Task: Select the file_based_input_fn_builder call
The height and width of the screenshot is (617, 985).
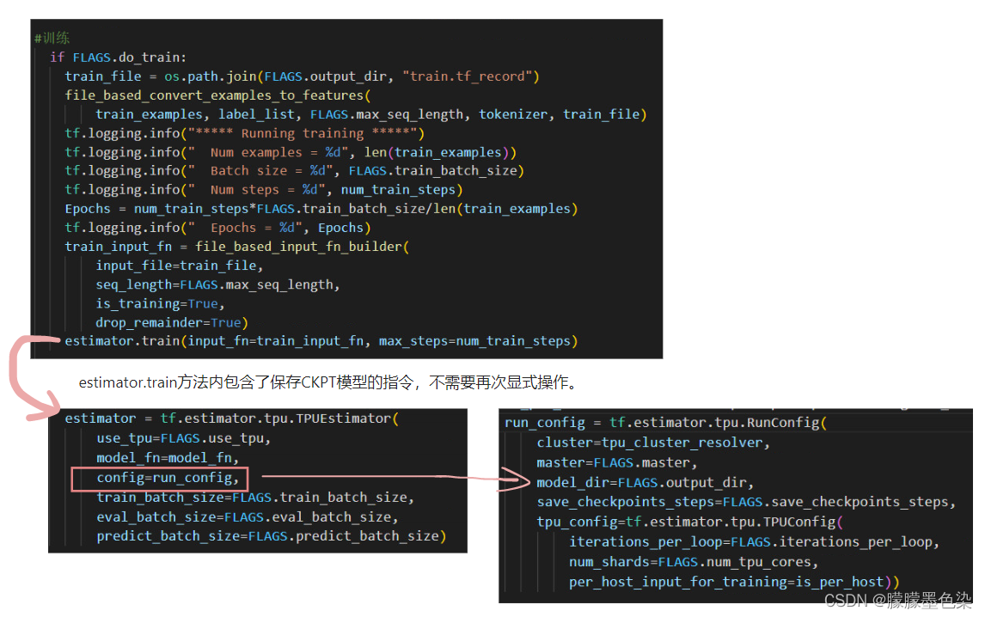Action: (x=241, y=246)
